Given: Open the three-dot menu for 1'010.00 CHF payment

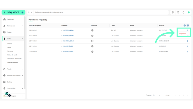Looking at the screenshot, I should click(187, 52).
